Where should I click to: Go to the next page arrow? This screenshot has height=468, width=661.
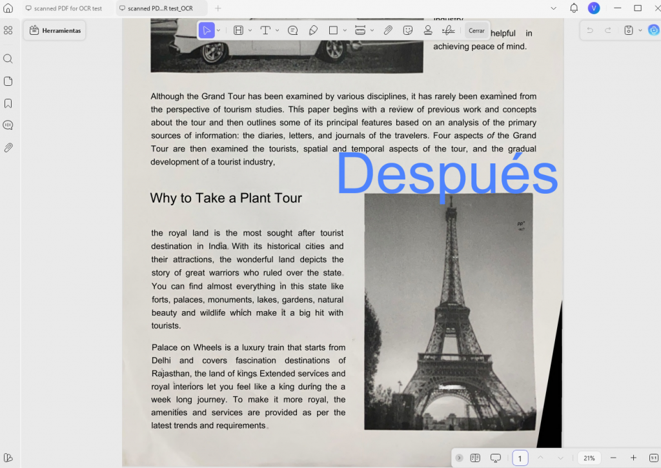pos(560,458)
